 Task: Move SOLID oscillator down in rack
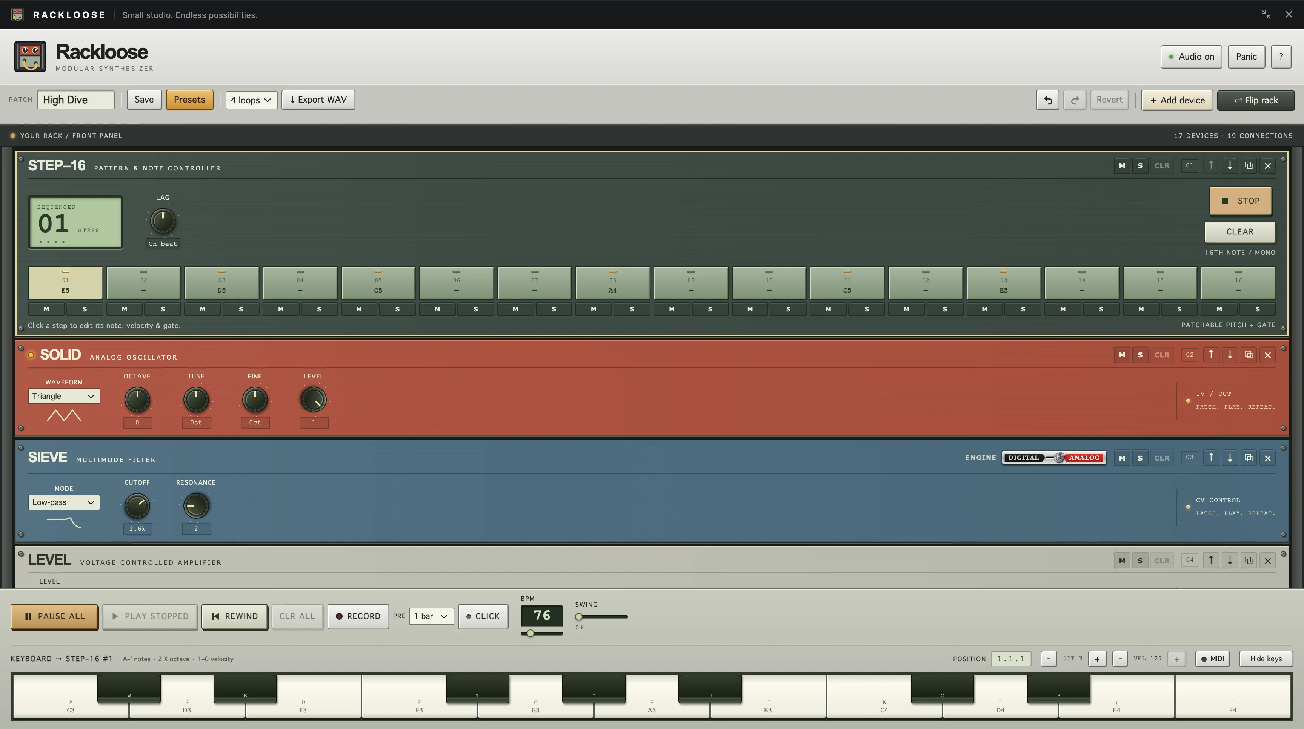coord(1230,355)
